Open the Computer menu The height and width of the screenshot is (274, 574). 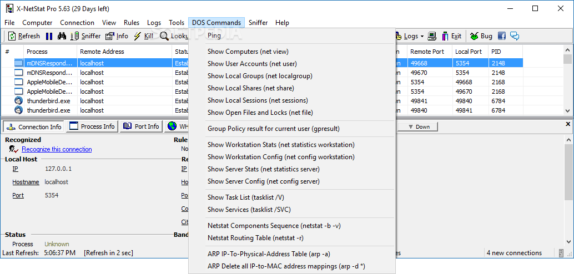pyautogui.click(x=37, y=23)
